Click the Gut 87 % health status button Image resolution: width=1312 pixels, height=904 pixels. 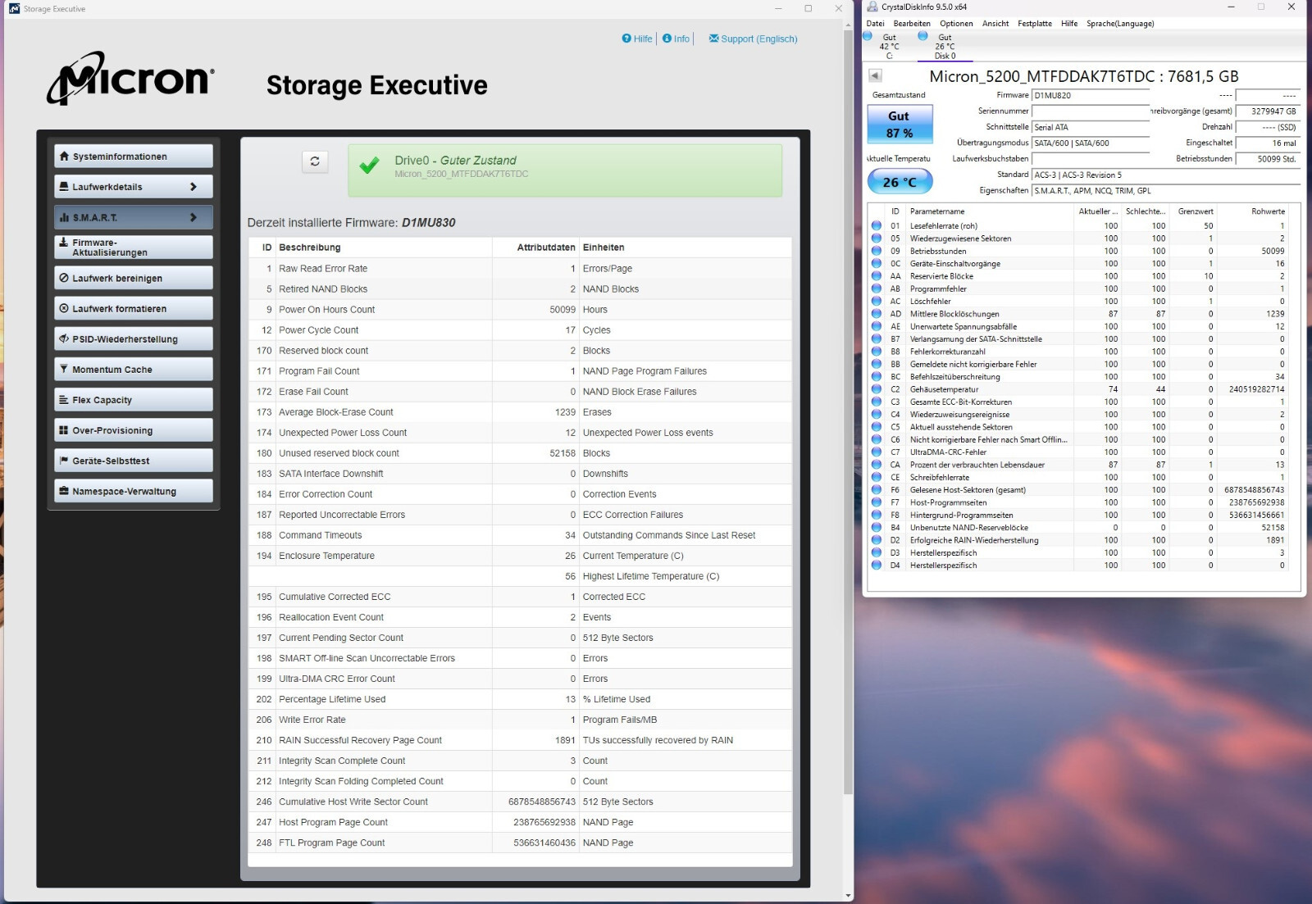(x=900, y=124)
